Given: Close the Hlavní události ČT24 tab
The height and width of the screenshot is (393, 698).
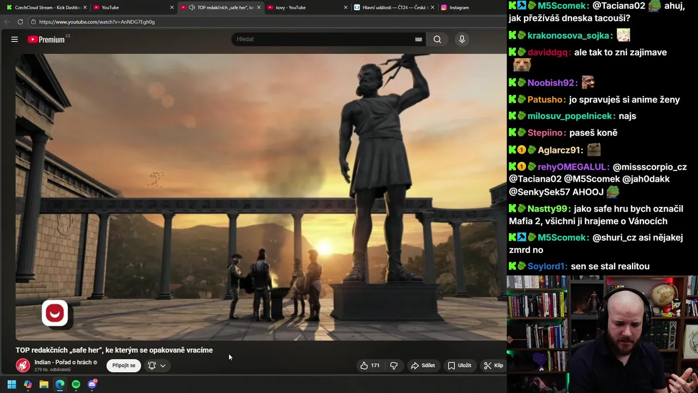Looking at the screenshot, I should [x=432, y=8].
